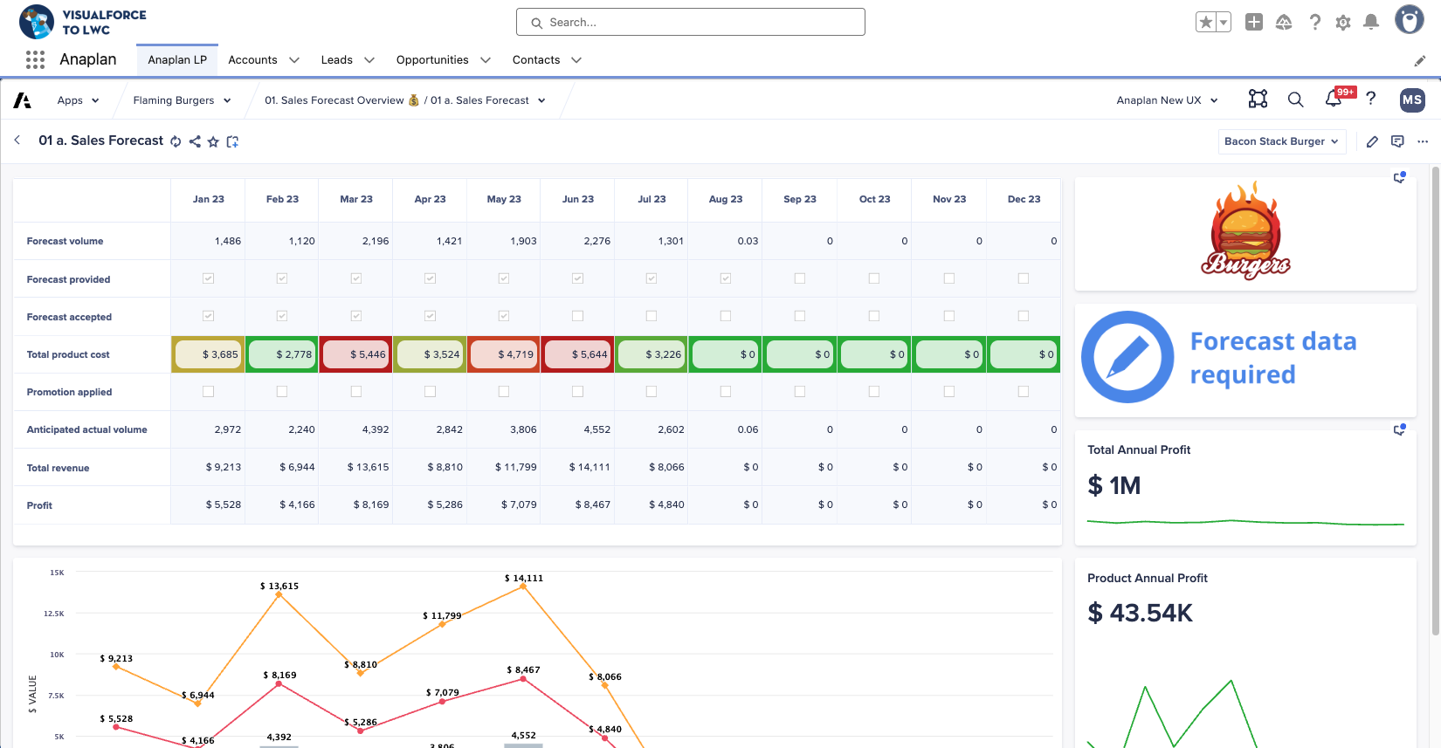This screenshot has height=748, width=1441.
Task: Click the edit page pencil icon
Action: click(x=1372, y=141)
